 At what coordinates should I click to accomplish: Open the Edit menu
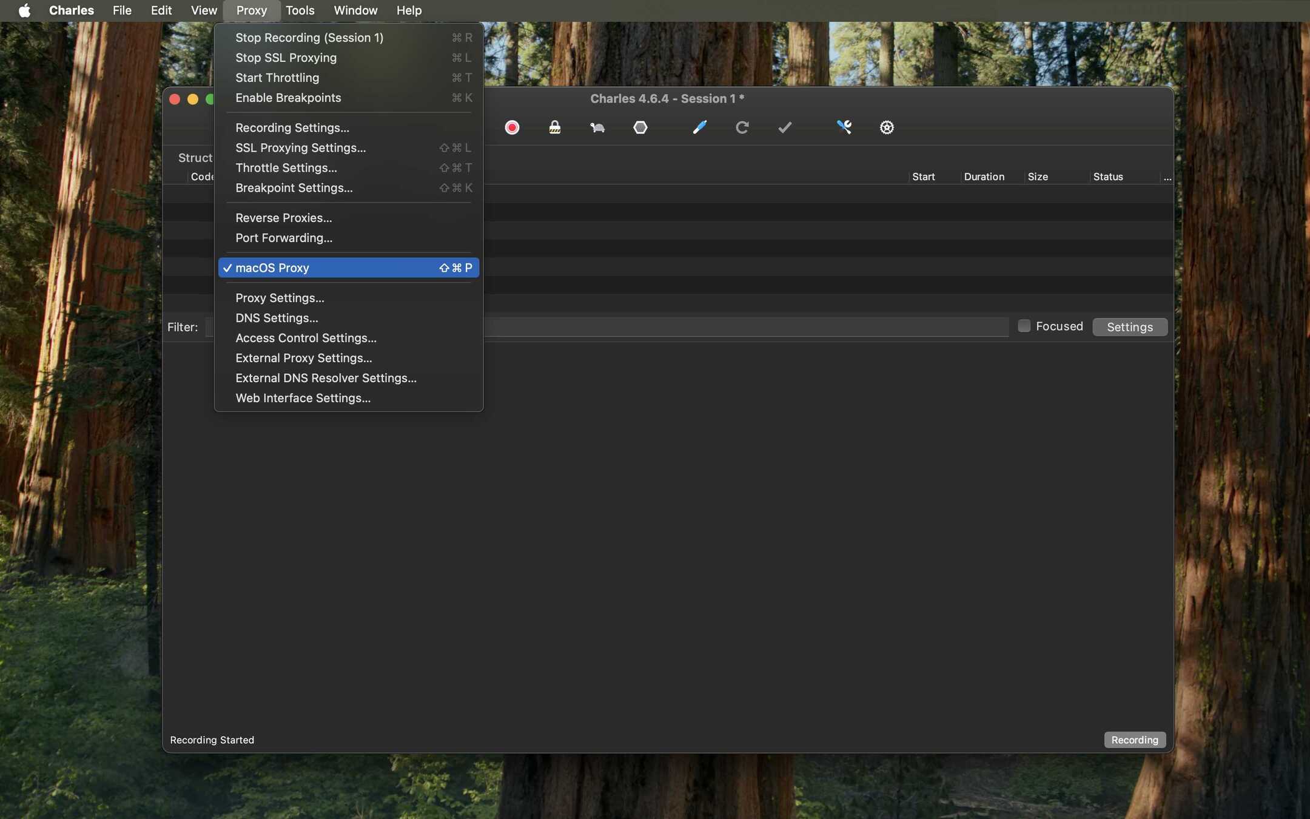coord(161,10)
